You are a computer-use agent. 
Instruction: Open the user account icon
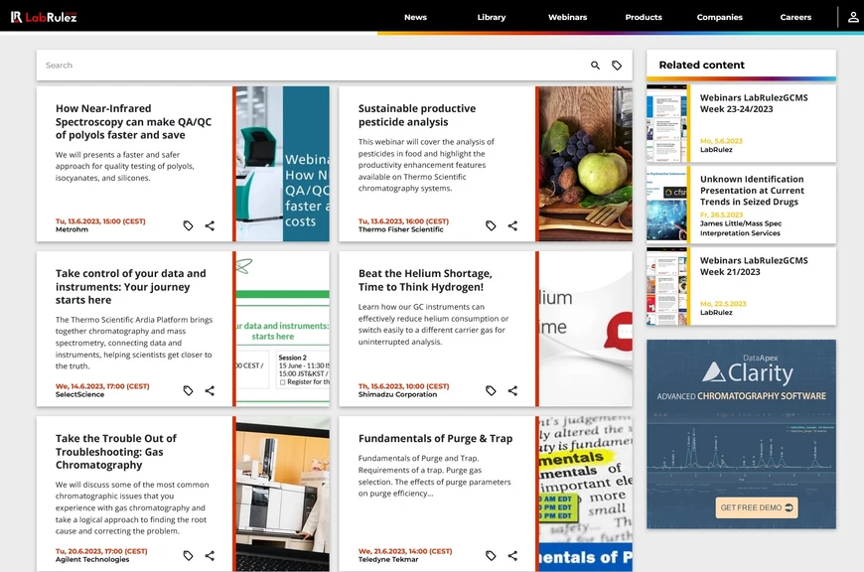coord(853,17)
